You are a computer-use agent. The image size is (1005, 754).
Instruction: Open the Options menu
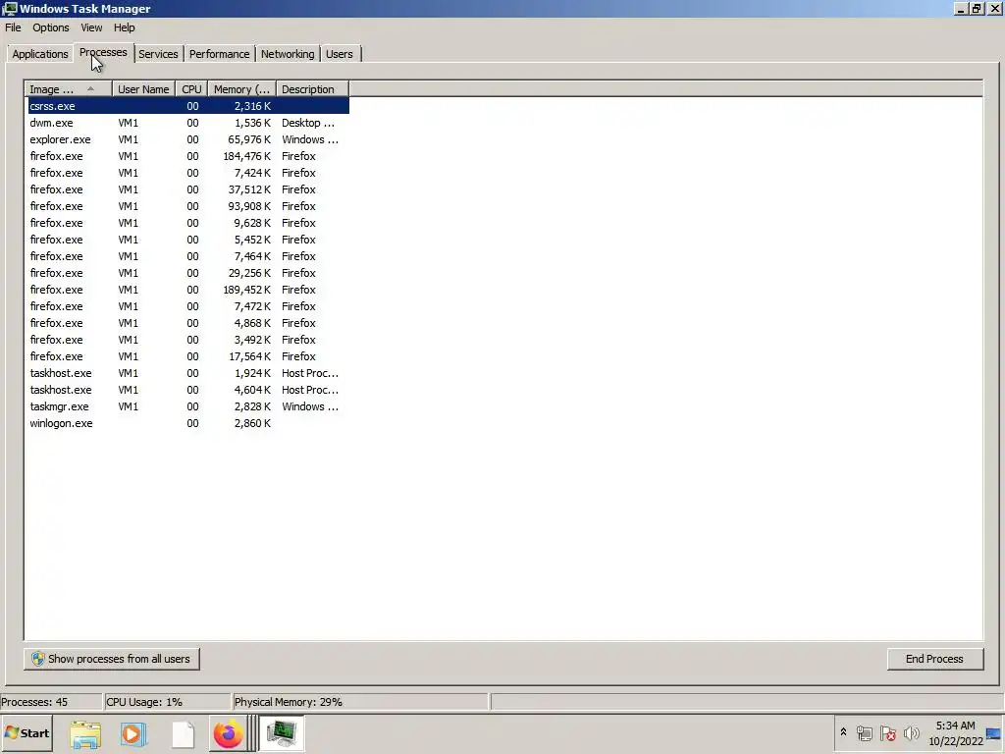(51, 27)
